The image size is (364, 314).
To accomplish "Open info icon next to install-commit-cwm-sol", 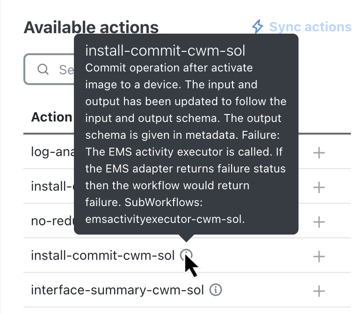I will pyautogui.click(x=186, y=255).
